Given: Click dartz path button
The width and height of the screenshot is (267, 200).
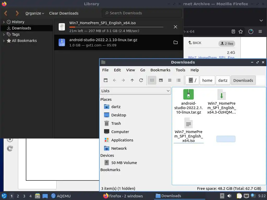Looking at the screenshot, I should coord(223,80).
